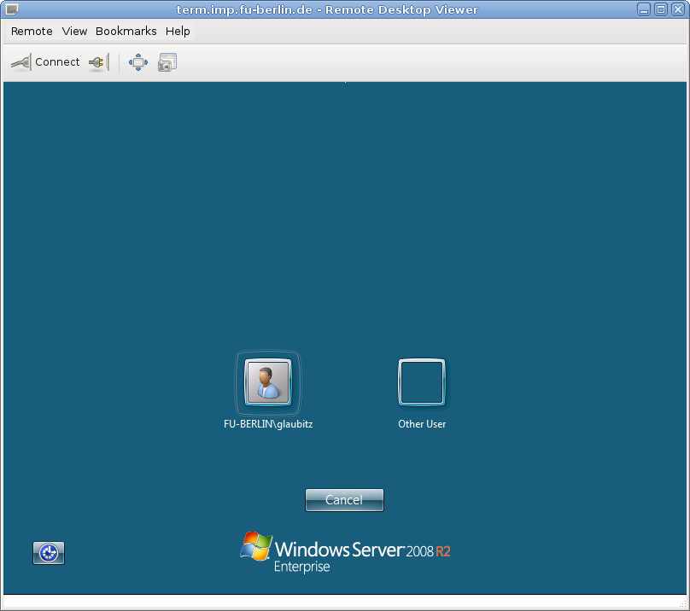Select the FU-BERLIN\glaubitz user picture
The width and height of the screenshot is (690, 611).
[268, 381]
